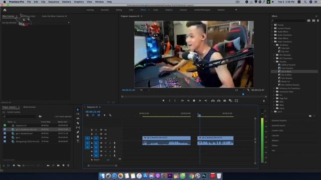Expand the Video Effects folder
The height and width of the screenshot is (180, 321).
[x=272, y=38]
